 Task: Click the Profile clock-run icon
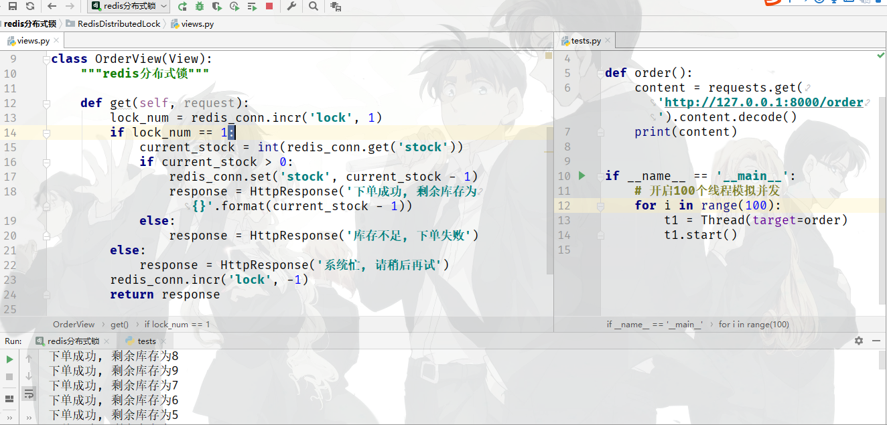pos(234,6)
